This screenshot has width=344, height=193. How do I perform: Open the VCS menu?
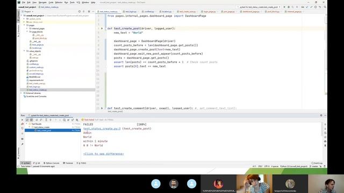78,2
